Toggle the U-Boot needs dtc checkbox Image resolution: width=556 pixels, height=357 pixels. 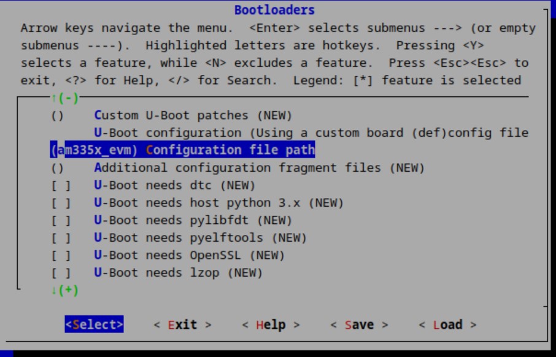point(60,185)
